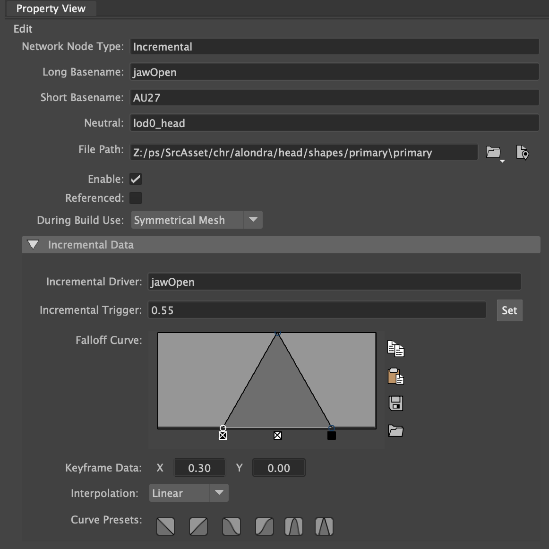This screenshot has height=549, width=549.
Task: Collapse the Incremental Data section
Action: [x=33, y=245]
